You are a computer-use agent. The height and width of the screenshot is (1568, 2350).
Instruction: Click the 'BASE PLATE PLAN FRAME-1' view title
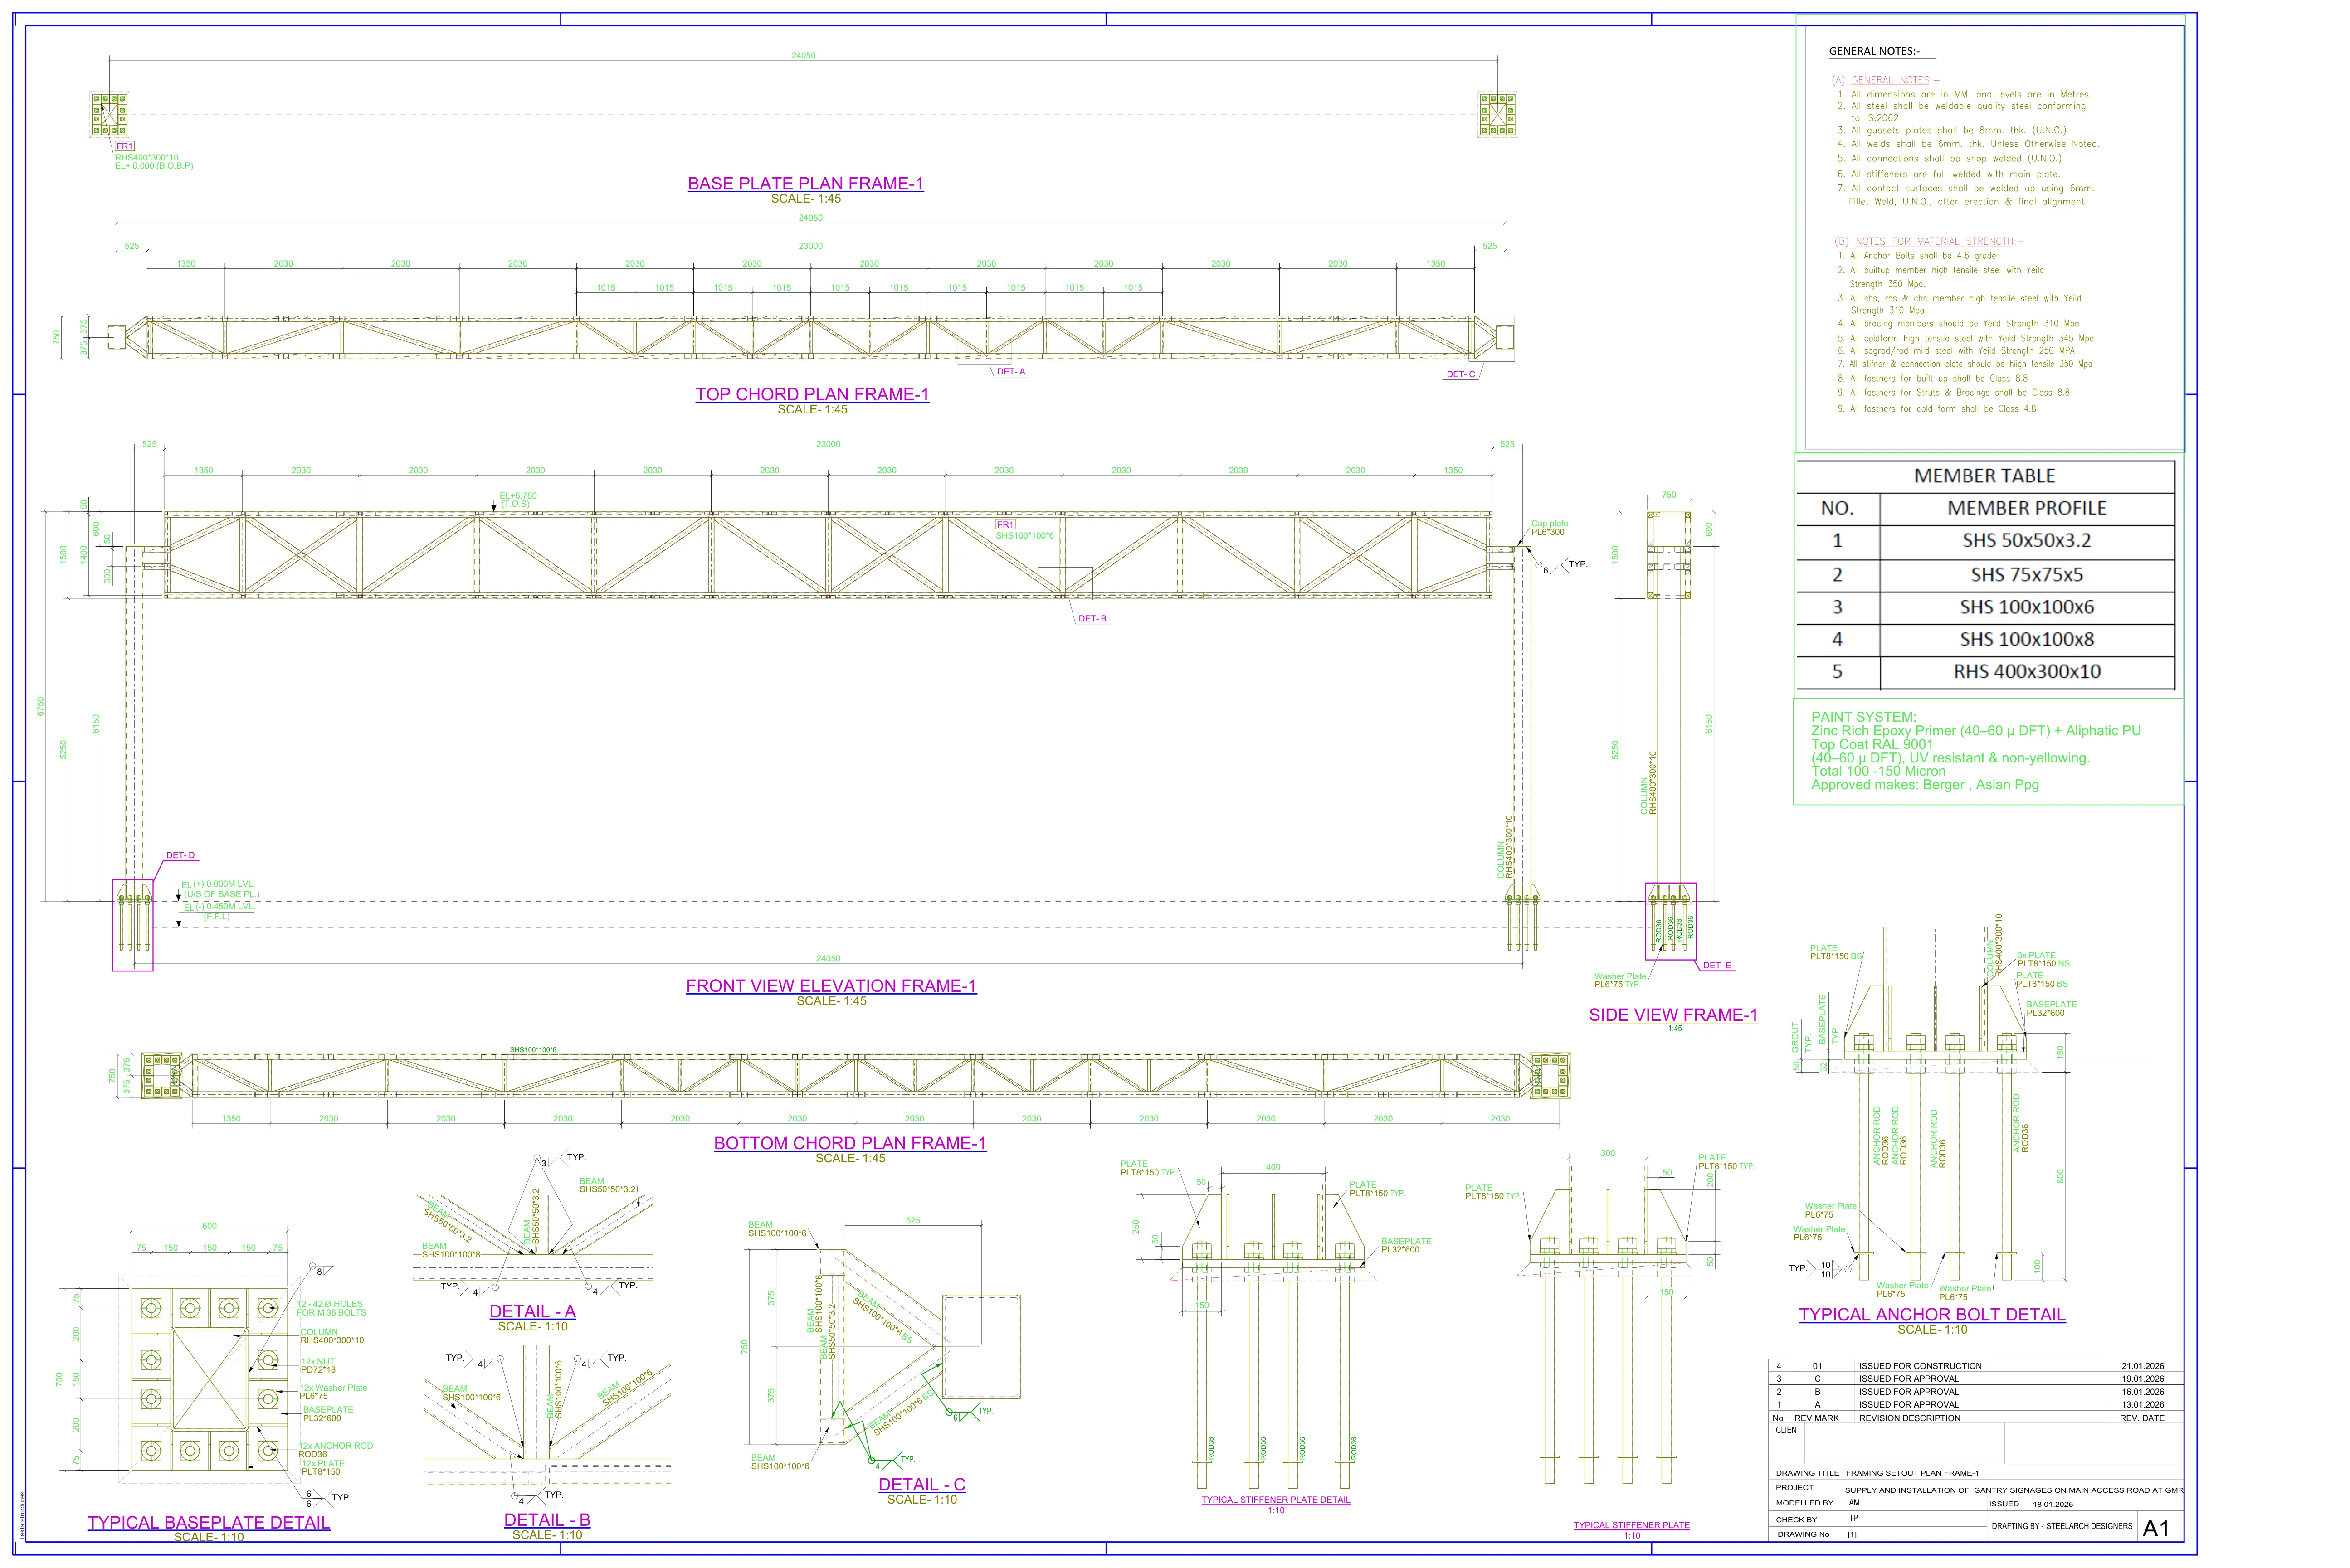[x=805, y=184]
